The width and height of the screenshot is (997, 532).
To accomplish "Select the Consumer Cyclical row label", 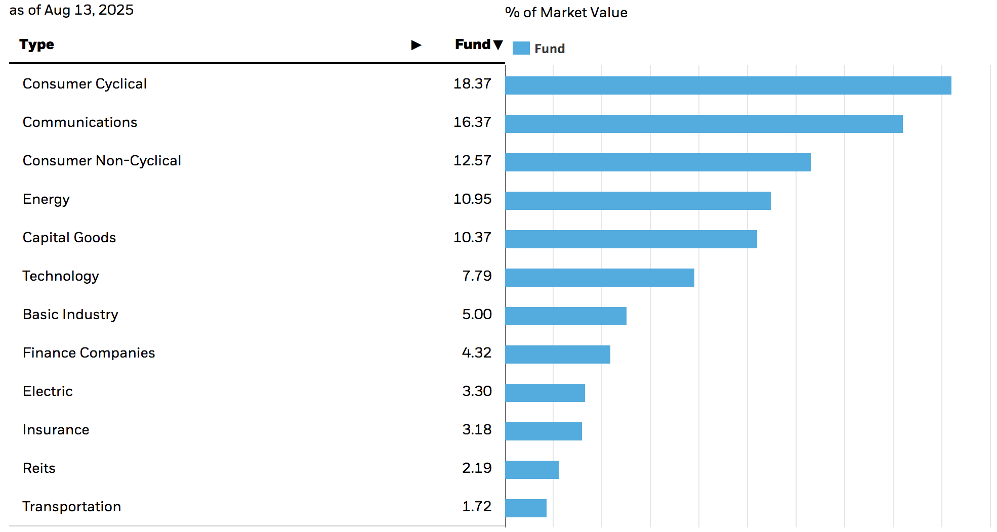I will pos(85,84).
